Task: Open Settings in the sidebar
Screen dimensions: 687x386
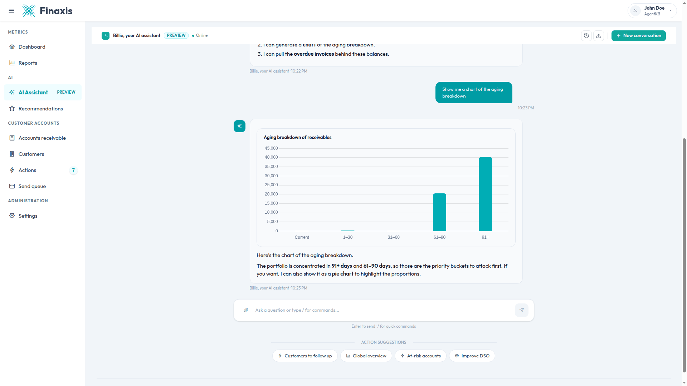Action: pos(43,216)
